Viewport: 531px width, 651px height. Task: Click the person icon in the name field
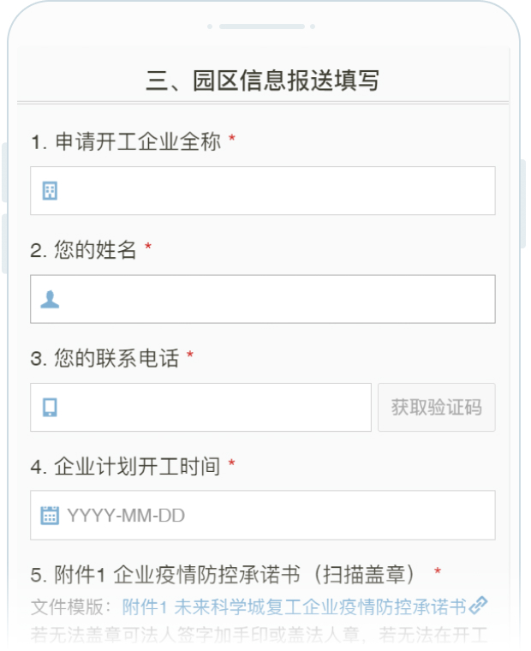[50, 299]
